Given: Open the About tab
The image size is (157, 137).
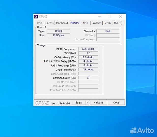Looking at the screenshot, I should (117, 23).
